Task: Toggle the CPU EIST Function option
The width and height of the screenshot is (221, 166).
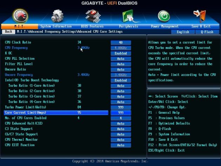Action: pyautogui.click(x=121, y=145)
